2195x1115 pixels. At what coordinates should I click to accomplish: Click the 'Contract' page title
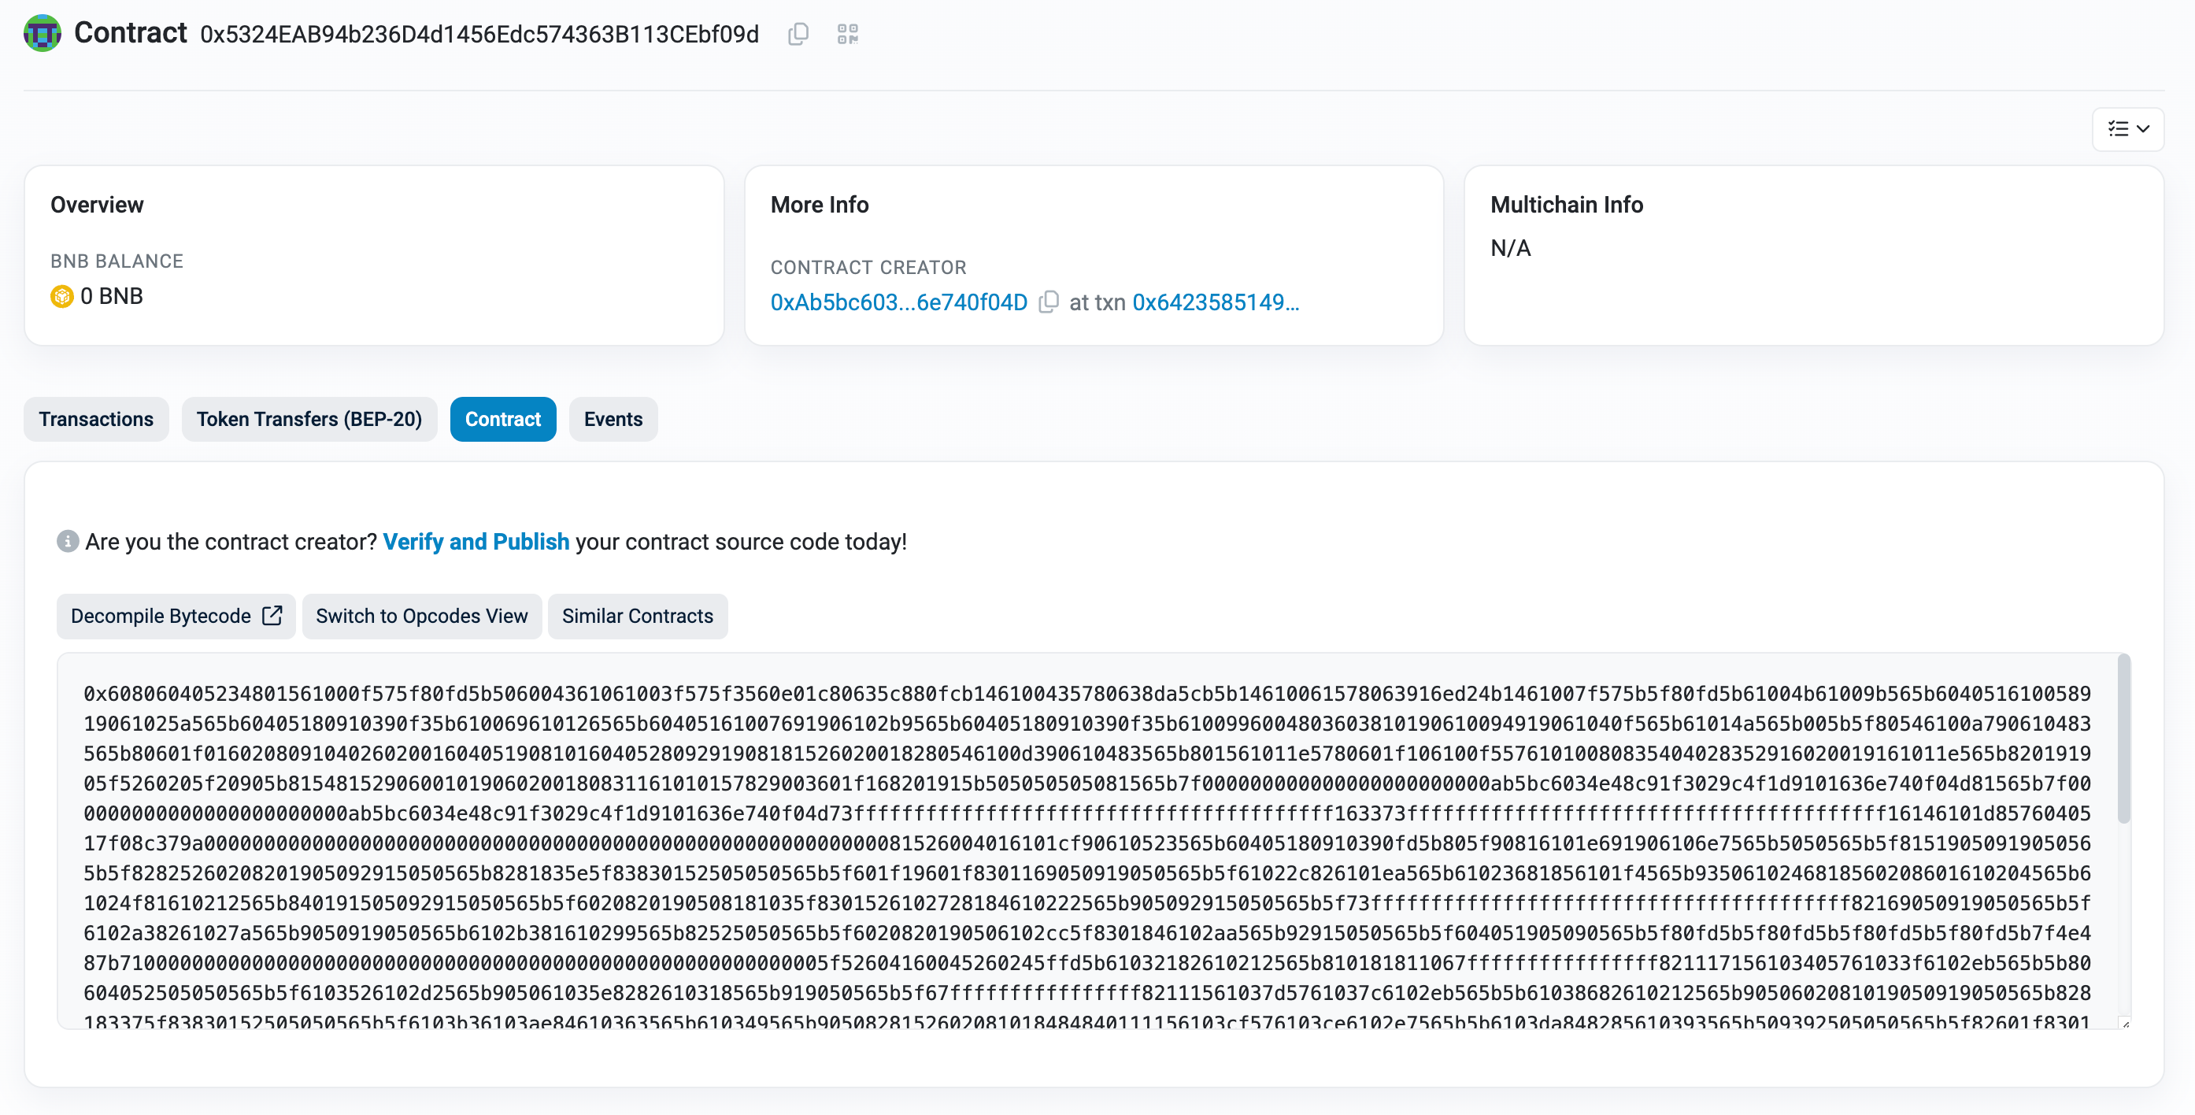click(x=131, y=32)
